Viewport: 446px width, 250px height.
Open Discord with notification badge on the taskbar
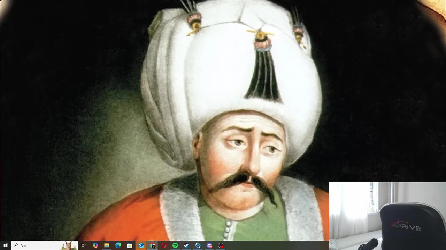[x=209, y=245]
